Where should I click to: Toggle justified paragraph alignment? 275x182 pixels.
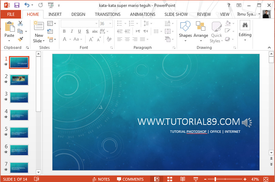click(x=143, y=39)
